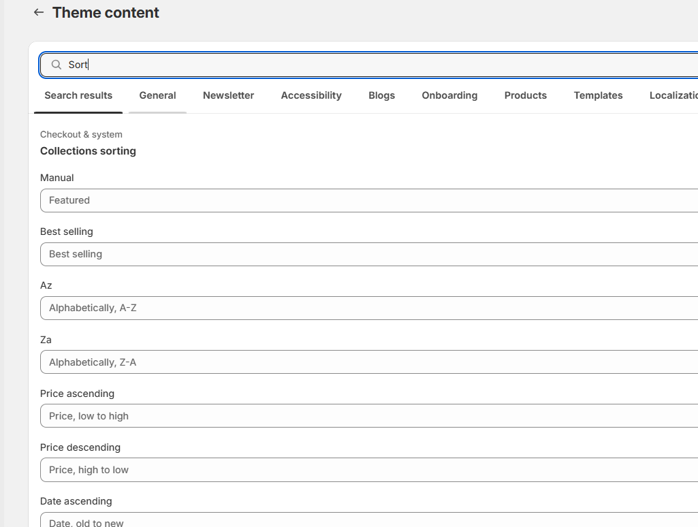This screenshot has width=698, height=527.
Task: Open the General tab
Action: (x=157, y=95)
